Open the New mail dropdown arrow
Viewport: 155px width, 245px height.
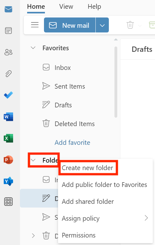(102, 25)
